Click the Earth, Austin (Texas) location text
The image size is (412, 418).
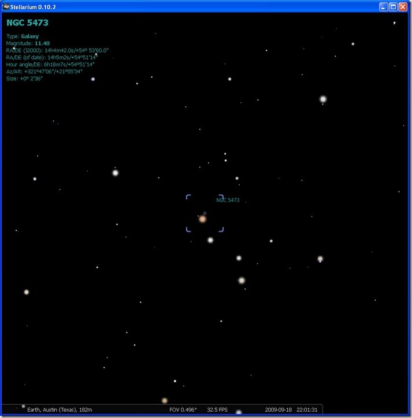[x=55, y=409]
